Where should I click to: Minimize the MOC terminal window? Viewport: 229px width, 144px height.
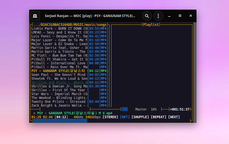tap(169, 16)
